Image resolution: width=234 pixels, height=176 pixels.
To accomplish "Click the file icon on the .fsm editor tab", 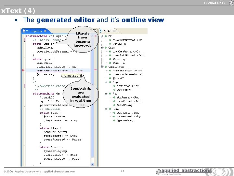I will pyautogui.click(x=24, y=31).
